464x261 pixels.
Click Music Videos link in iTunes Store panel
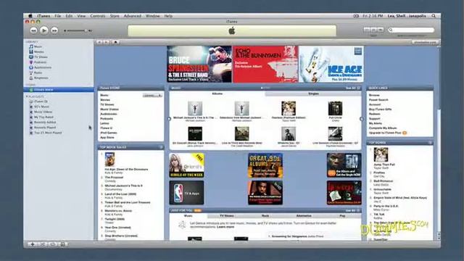tap(109, 109)
